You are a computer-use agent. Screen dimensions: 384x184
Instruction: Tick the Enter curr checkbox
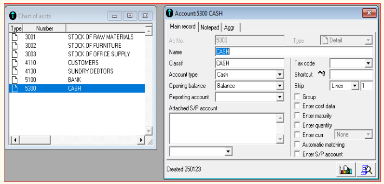[297, 135]
